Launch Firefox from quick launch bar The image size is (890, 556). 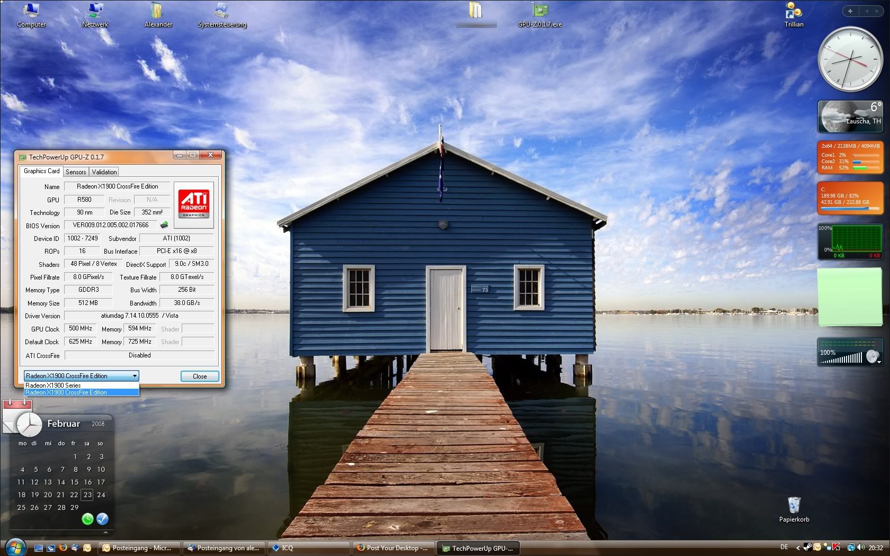(63, 548)
